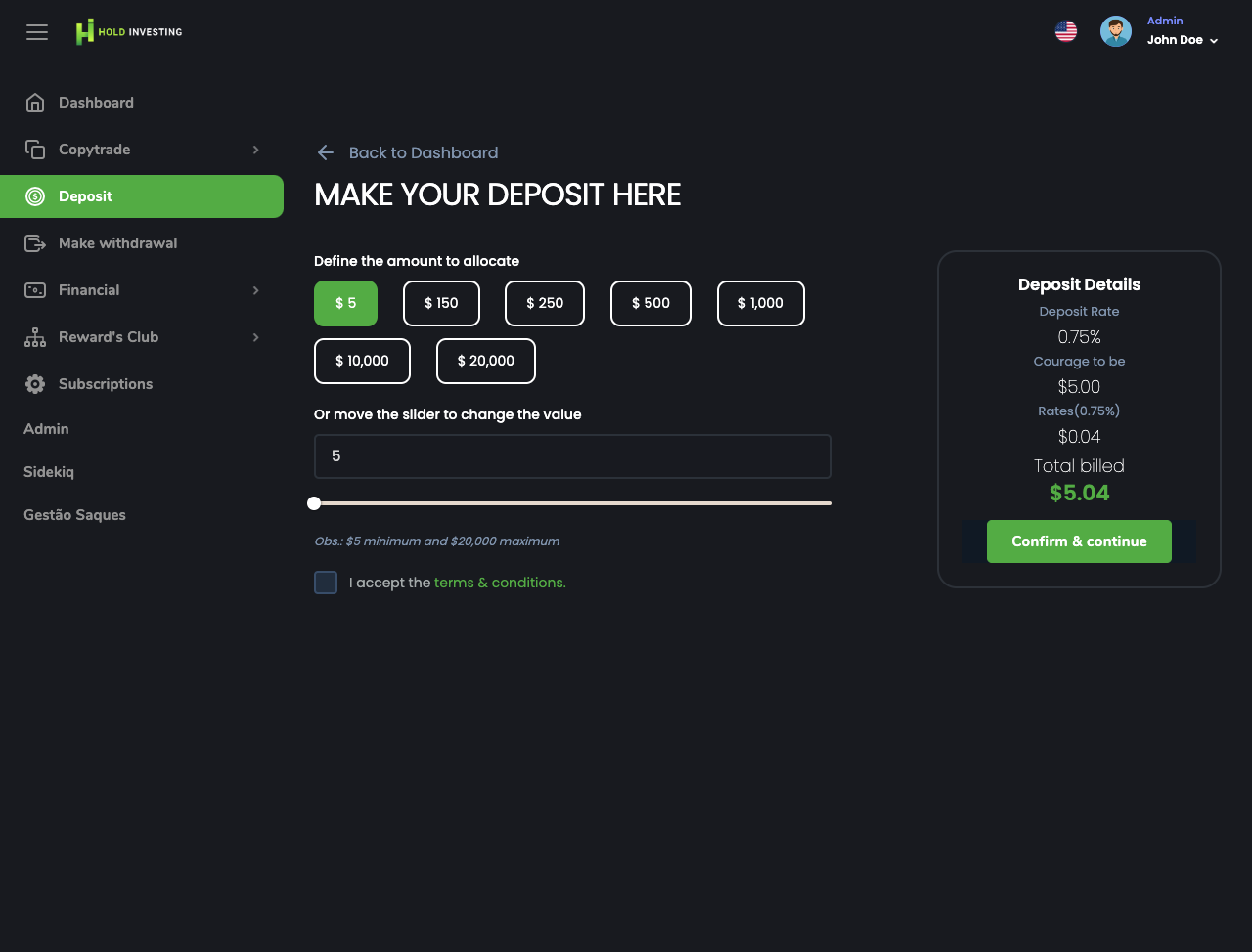The image size is (1252, 952).
Task: Select the $ 150 amount option
Action: [441, 303]
